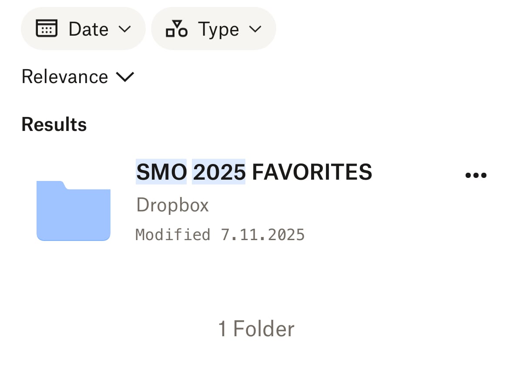Open the three-dot more options menu
The image size is (513, 368).
coord(476,175)
